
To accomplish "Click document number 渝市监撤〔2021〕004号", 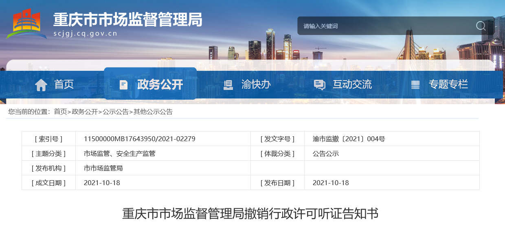I will click(x=349, y=139).
